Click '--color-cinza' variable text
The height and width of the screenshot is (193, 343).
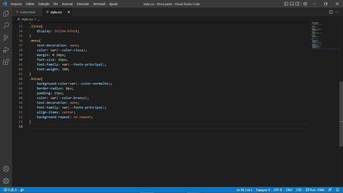tap(71, 50)
